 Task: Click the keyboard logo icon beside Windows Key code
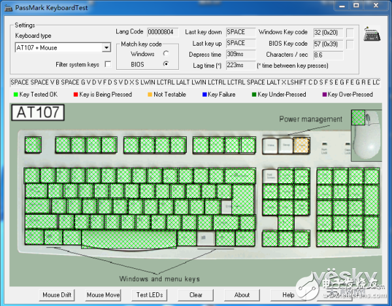coord(372,34)
